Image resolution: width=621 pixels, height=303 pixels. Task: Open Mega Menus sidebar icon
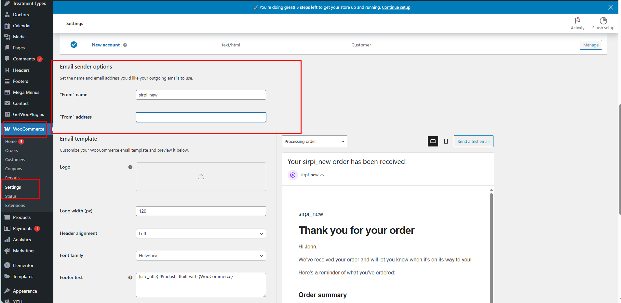pyautogui.click(x=7, y=92)
